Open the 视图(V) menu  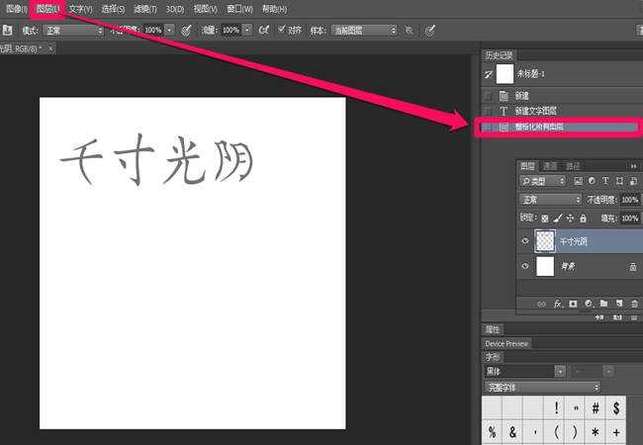[205, 9]
